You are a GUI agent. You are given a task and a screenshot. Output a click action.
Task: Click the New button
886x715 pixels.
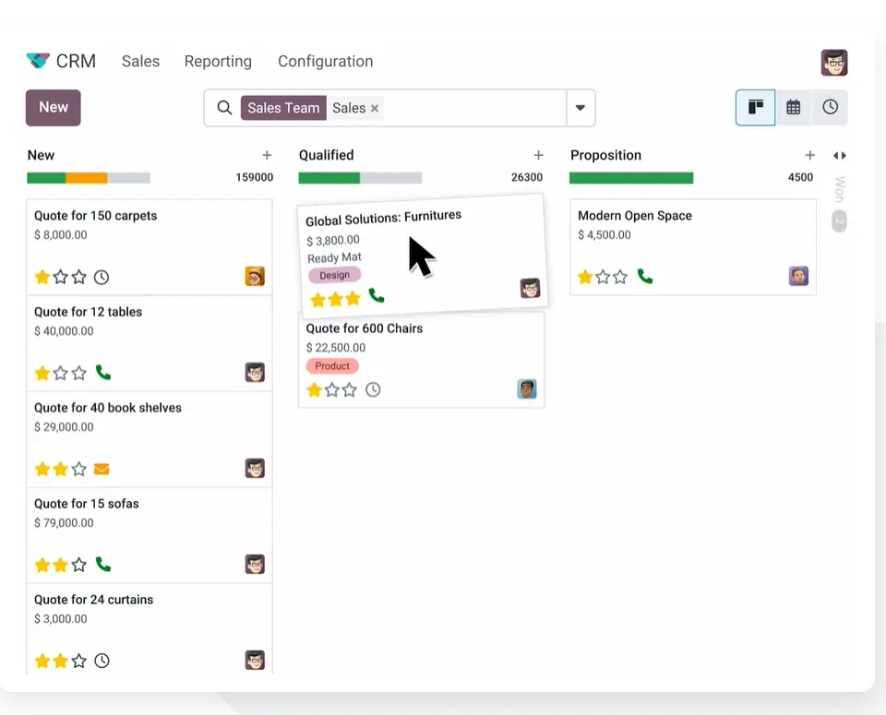click(x=53, y=107)
